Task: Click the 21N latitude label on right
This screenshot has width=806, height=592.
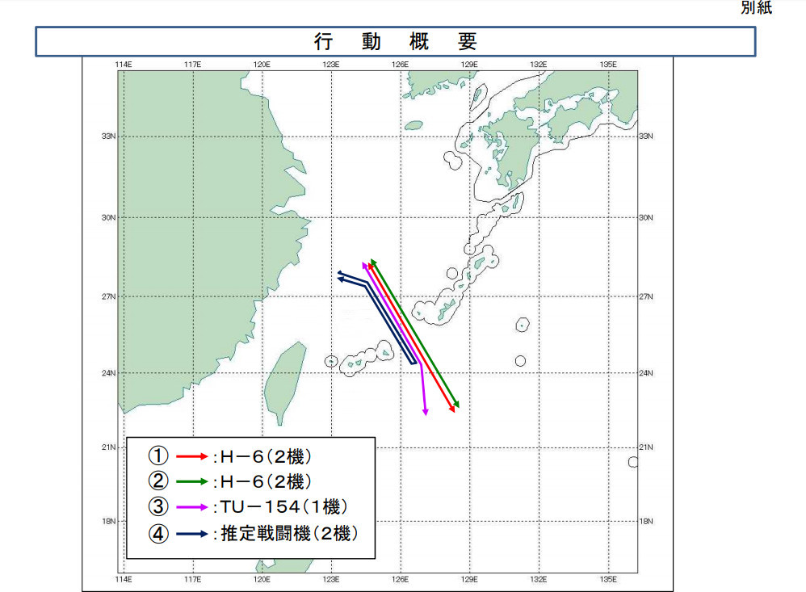Action: click(646, 447)
